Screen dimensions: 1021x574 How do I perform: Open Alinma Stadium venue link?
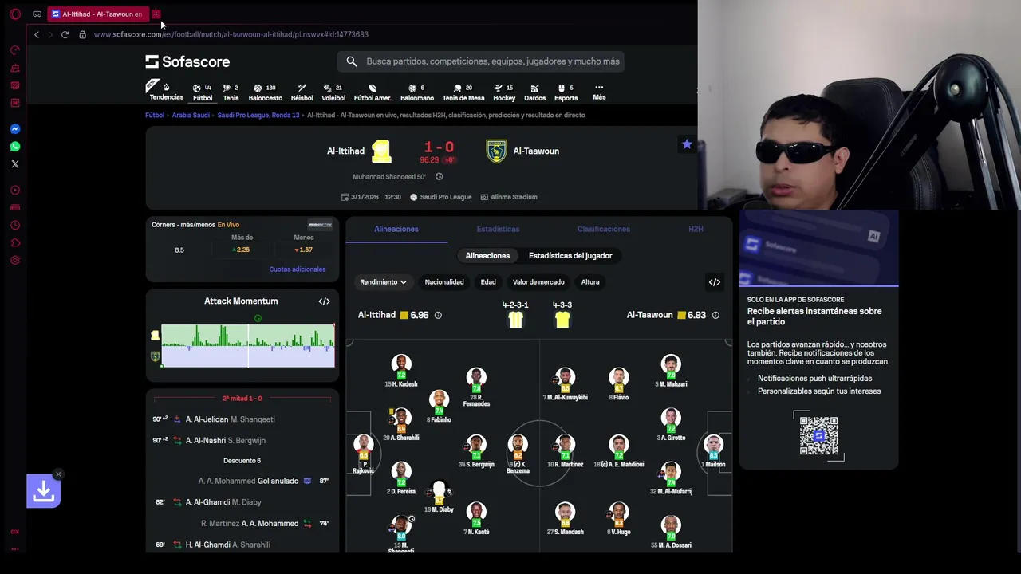[508, 197]
